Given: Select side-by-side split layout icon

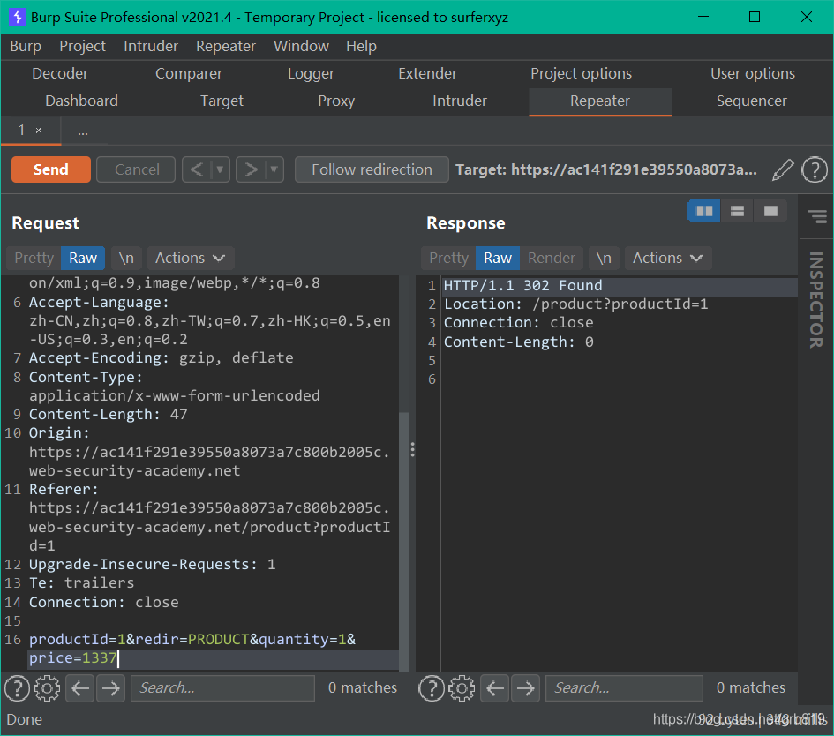Looking at the screenshot, I should 703,211.
